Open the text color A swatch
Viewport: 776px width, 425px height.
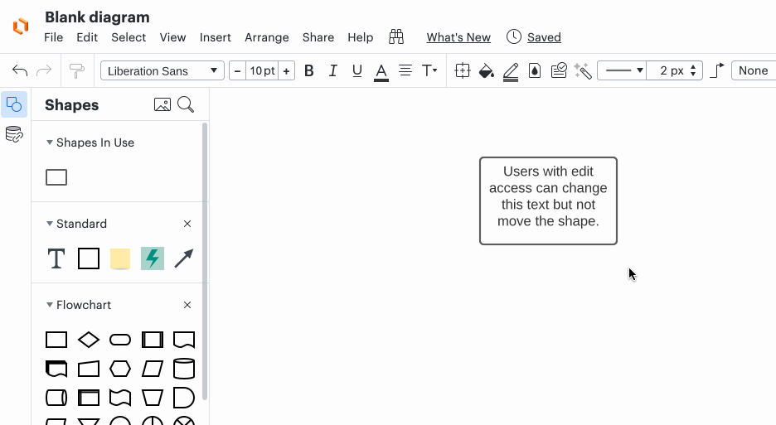pos(381,72)
